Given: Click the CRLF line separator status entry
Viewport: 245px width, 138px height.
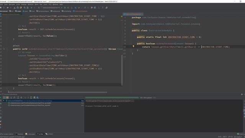Looking at the screenshot, I should click(225, 137).
